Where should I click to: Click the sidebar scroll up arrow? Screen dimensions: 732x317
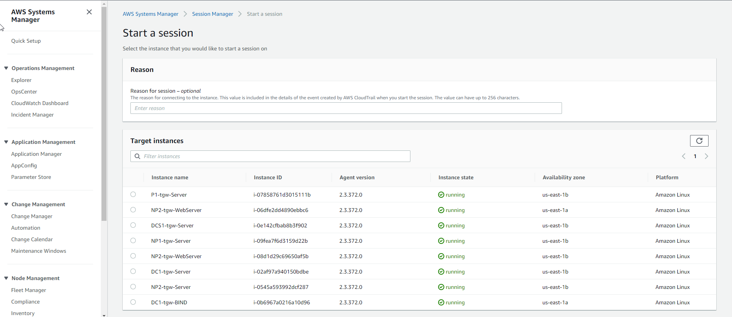pos(104,3)
